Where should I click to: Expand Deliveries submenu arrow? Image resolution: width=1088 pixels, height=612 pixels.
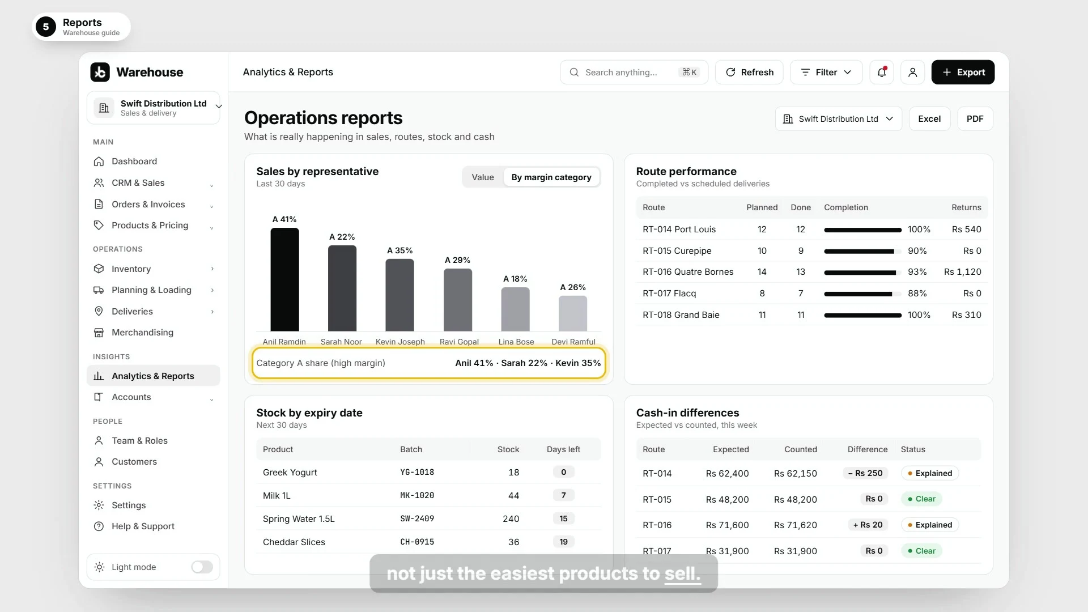pos(212,311)
